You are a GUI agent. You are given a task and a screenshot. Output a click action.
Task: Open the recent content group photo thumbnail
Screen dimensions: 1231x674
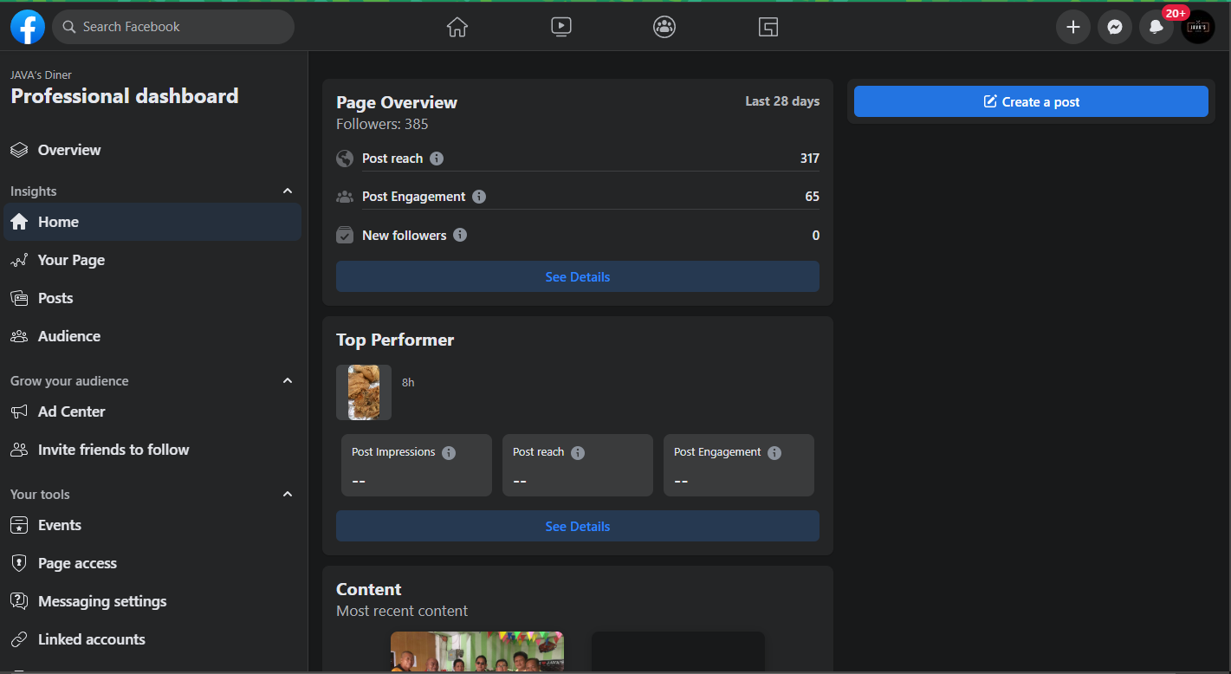coord(477,651)
